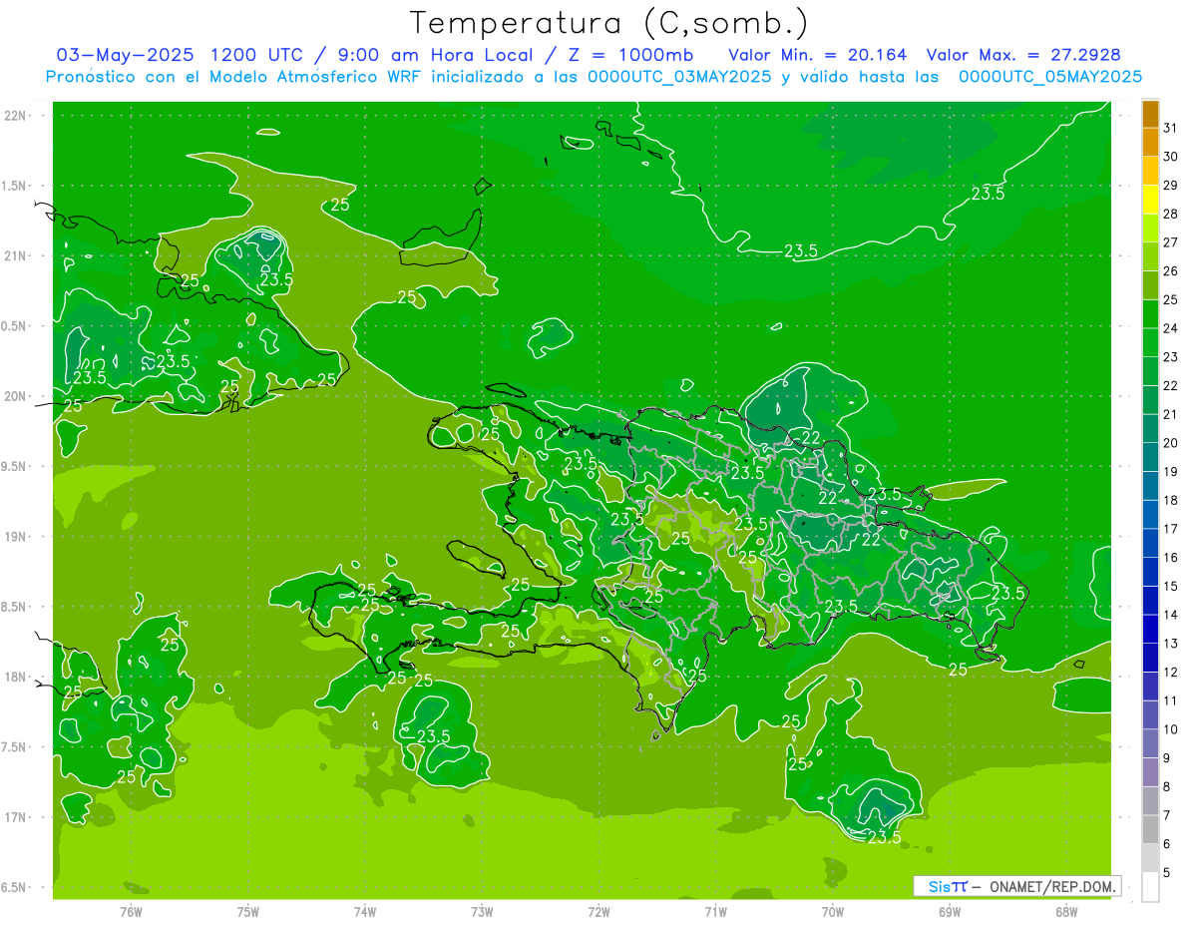Click the '9.5N' latitude tick label
The height and width of the screenshot is (925, 1197).
coord(16,466)
